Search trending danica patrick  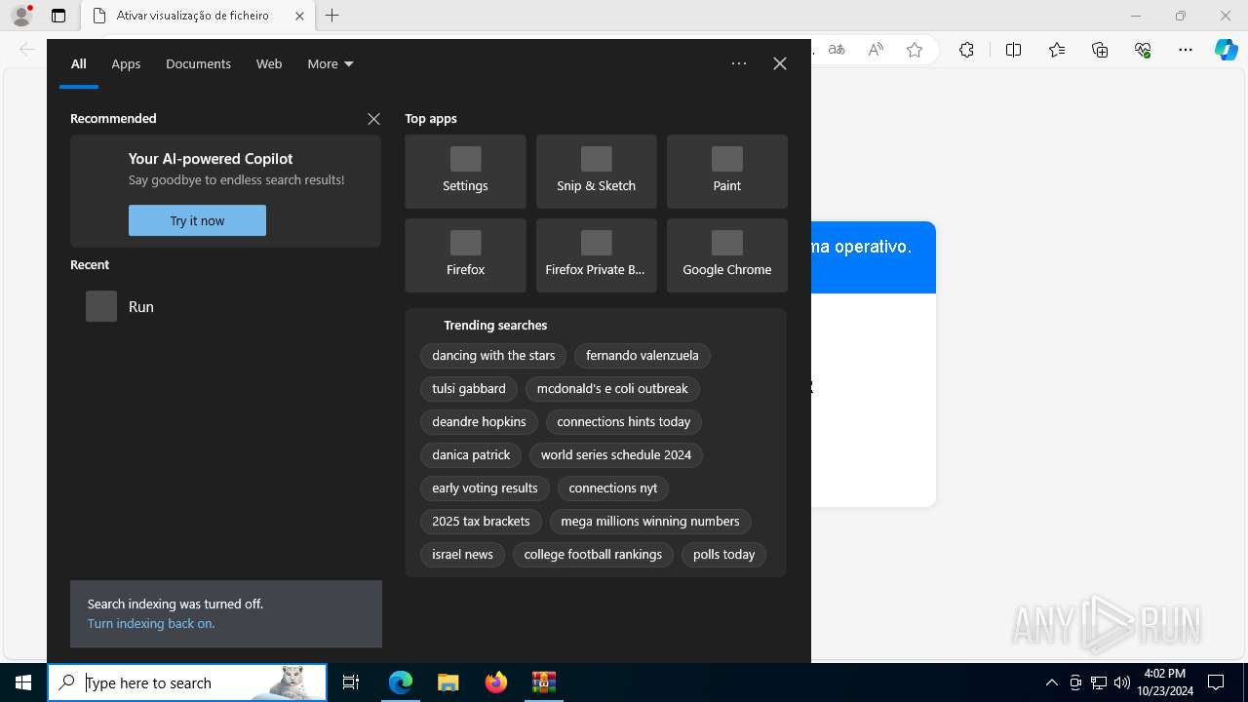[471, 455]
